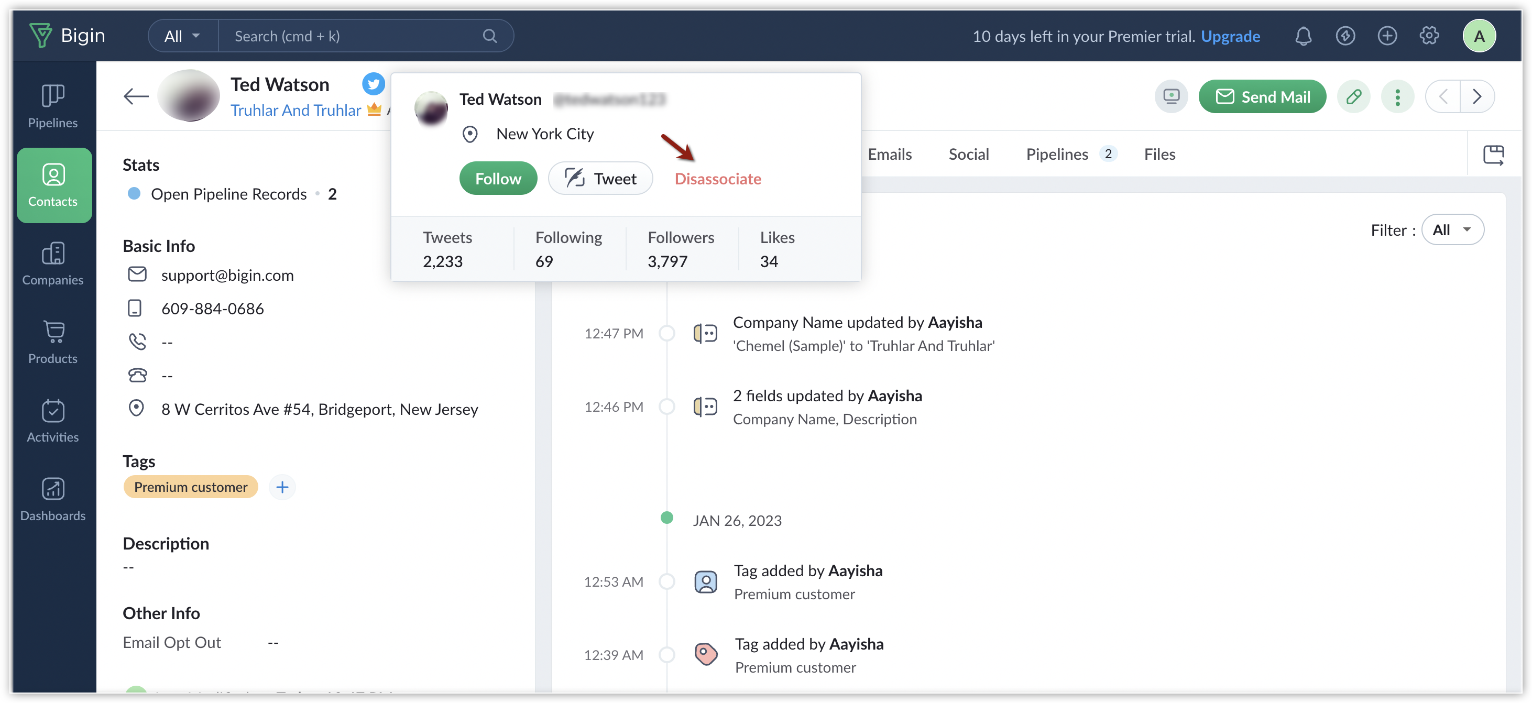Viewport: 1532px width, 703px height.
Task: Click the screen icon left of Send Mail
Action: click(x=1171, y=96)
